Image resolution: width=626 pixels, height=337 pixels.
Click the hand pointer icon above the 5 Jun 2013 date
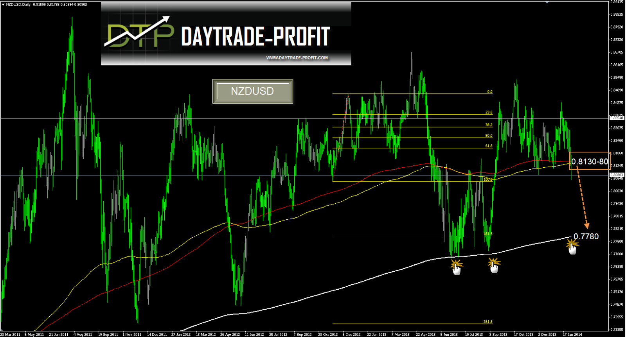(x=457, y=270)
